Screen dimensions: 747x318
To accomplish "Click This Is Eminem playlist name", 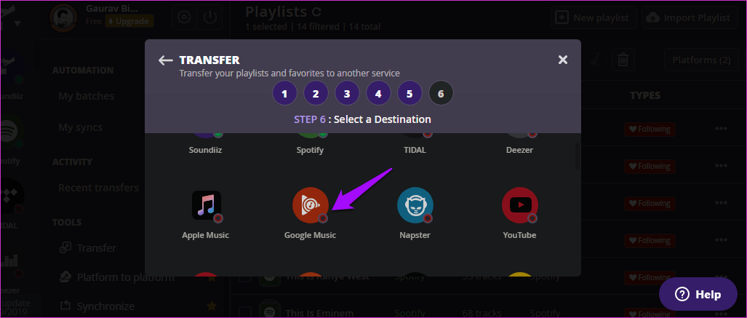I will coord(319,313).
